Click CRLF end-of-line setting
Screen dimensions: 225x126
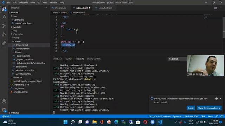point(203,117)
